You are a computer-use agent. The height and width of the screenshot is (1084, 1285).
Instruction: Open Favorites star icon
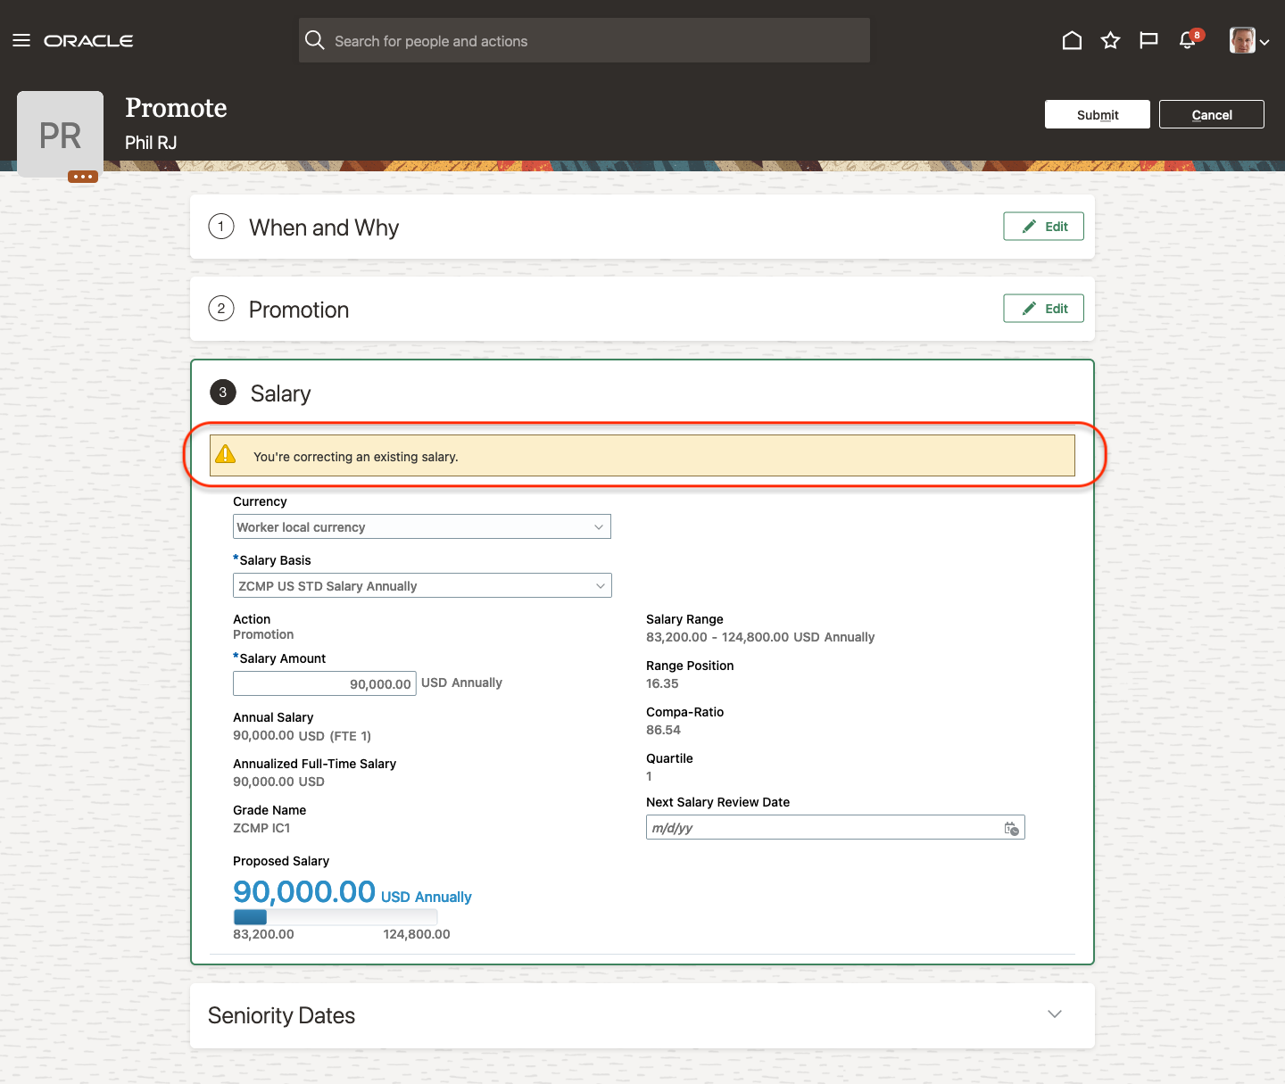1110,40
